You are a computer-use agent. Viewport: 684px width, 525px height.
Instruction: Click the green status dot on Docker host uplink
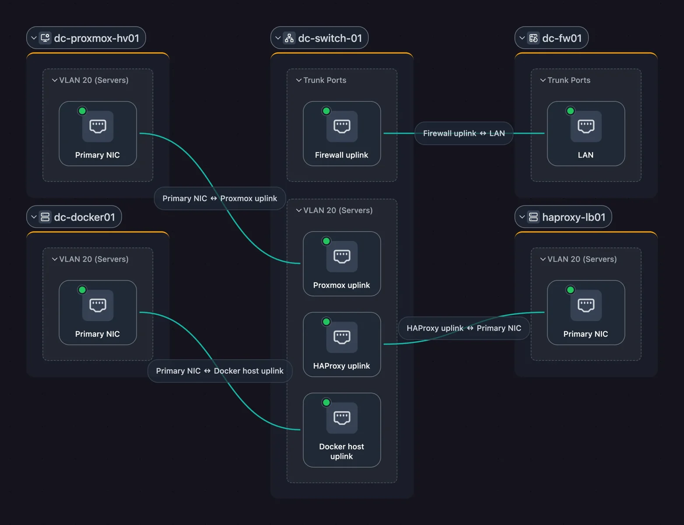pos(326,402)
